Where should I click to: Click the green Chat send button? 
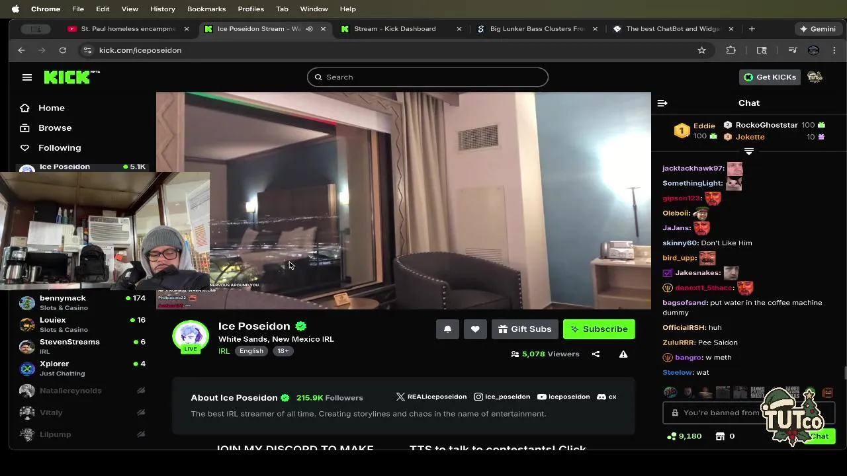[x=819, y=436]
